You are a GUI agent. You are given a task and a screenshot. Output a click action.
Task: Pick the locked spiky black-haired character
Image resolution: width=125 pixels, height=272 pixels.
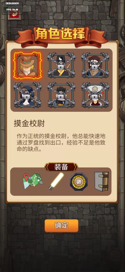click(61, 95)
